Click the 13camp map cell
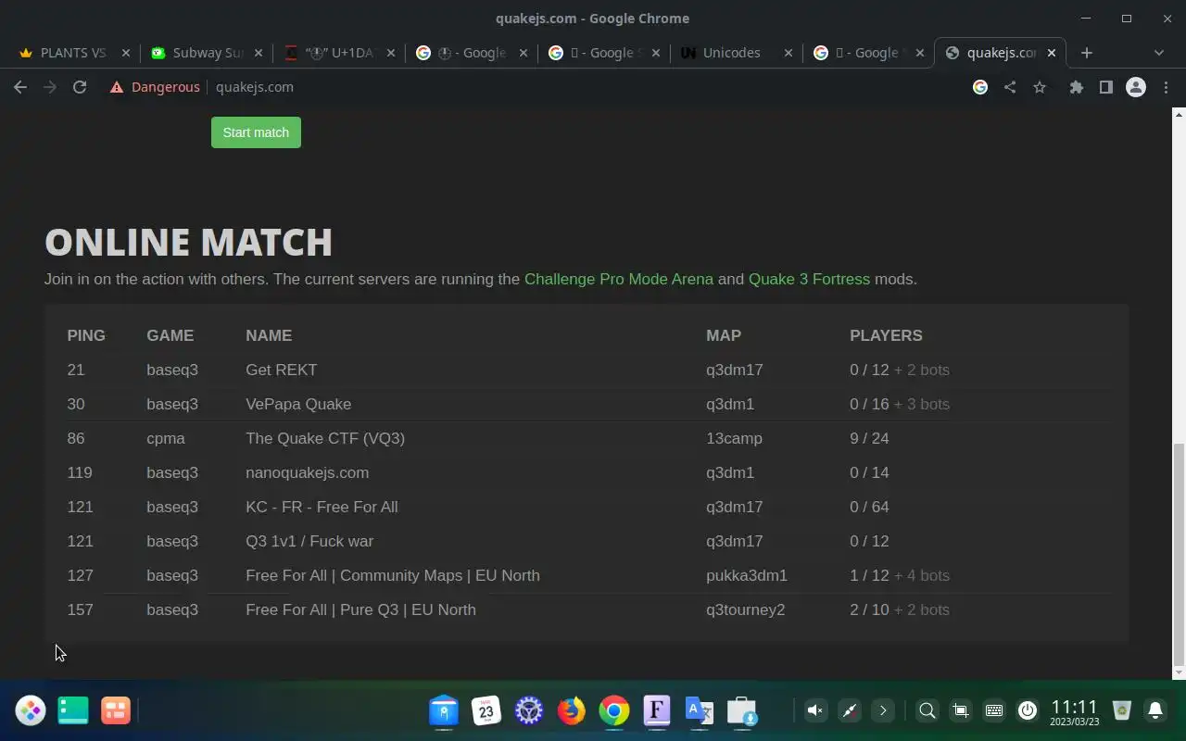Screen dimensions: 1186x741 click(x=734, y=438)
